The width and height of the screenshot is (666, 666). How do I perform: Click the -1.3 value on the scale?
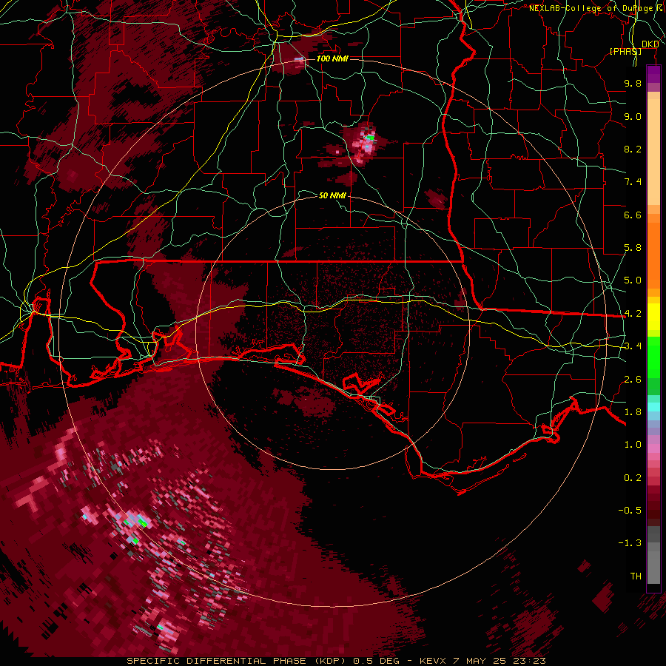click(x=630, y=543)
